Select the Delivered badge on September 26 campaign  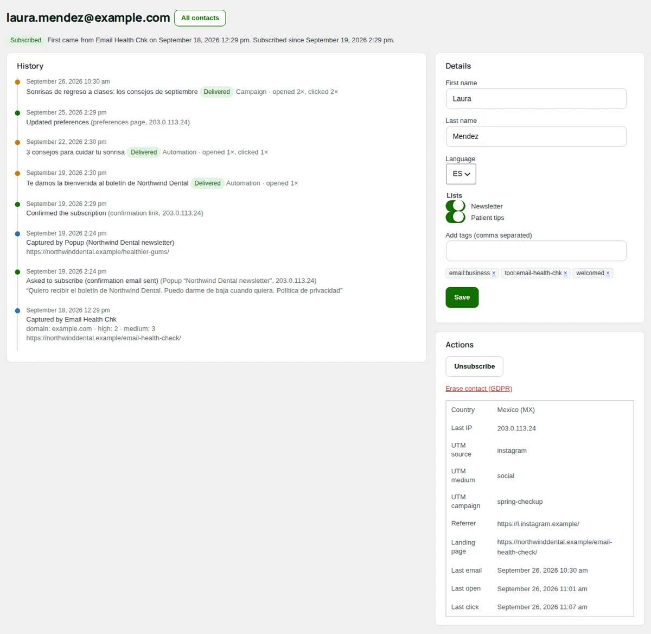tap(216, 92)
